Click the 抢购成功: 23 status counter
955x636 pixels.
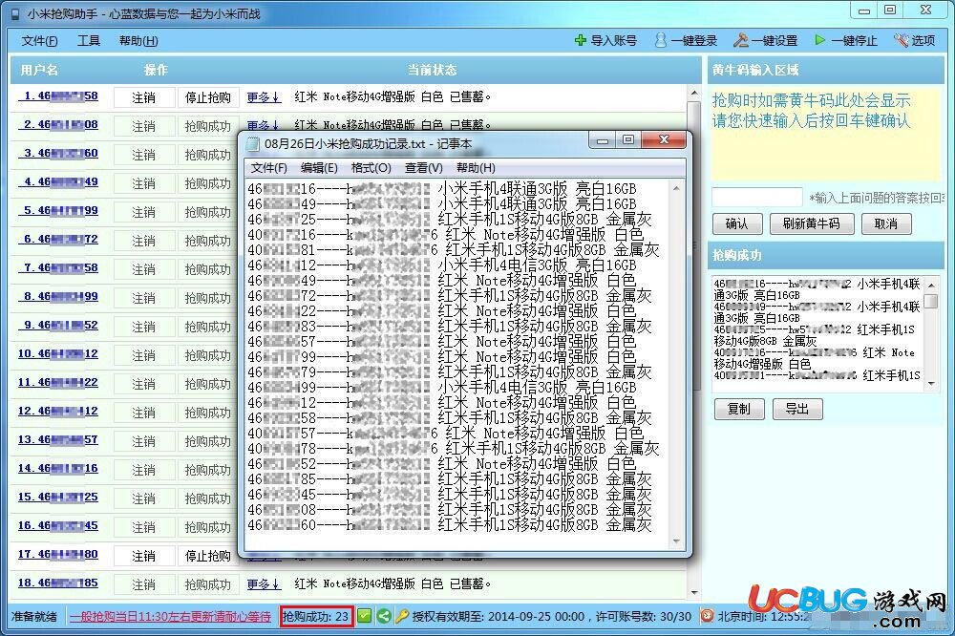pyautogui.click(x=316, y=617)
